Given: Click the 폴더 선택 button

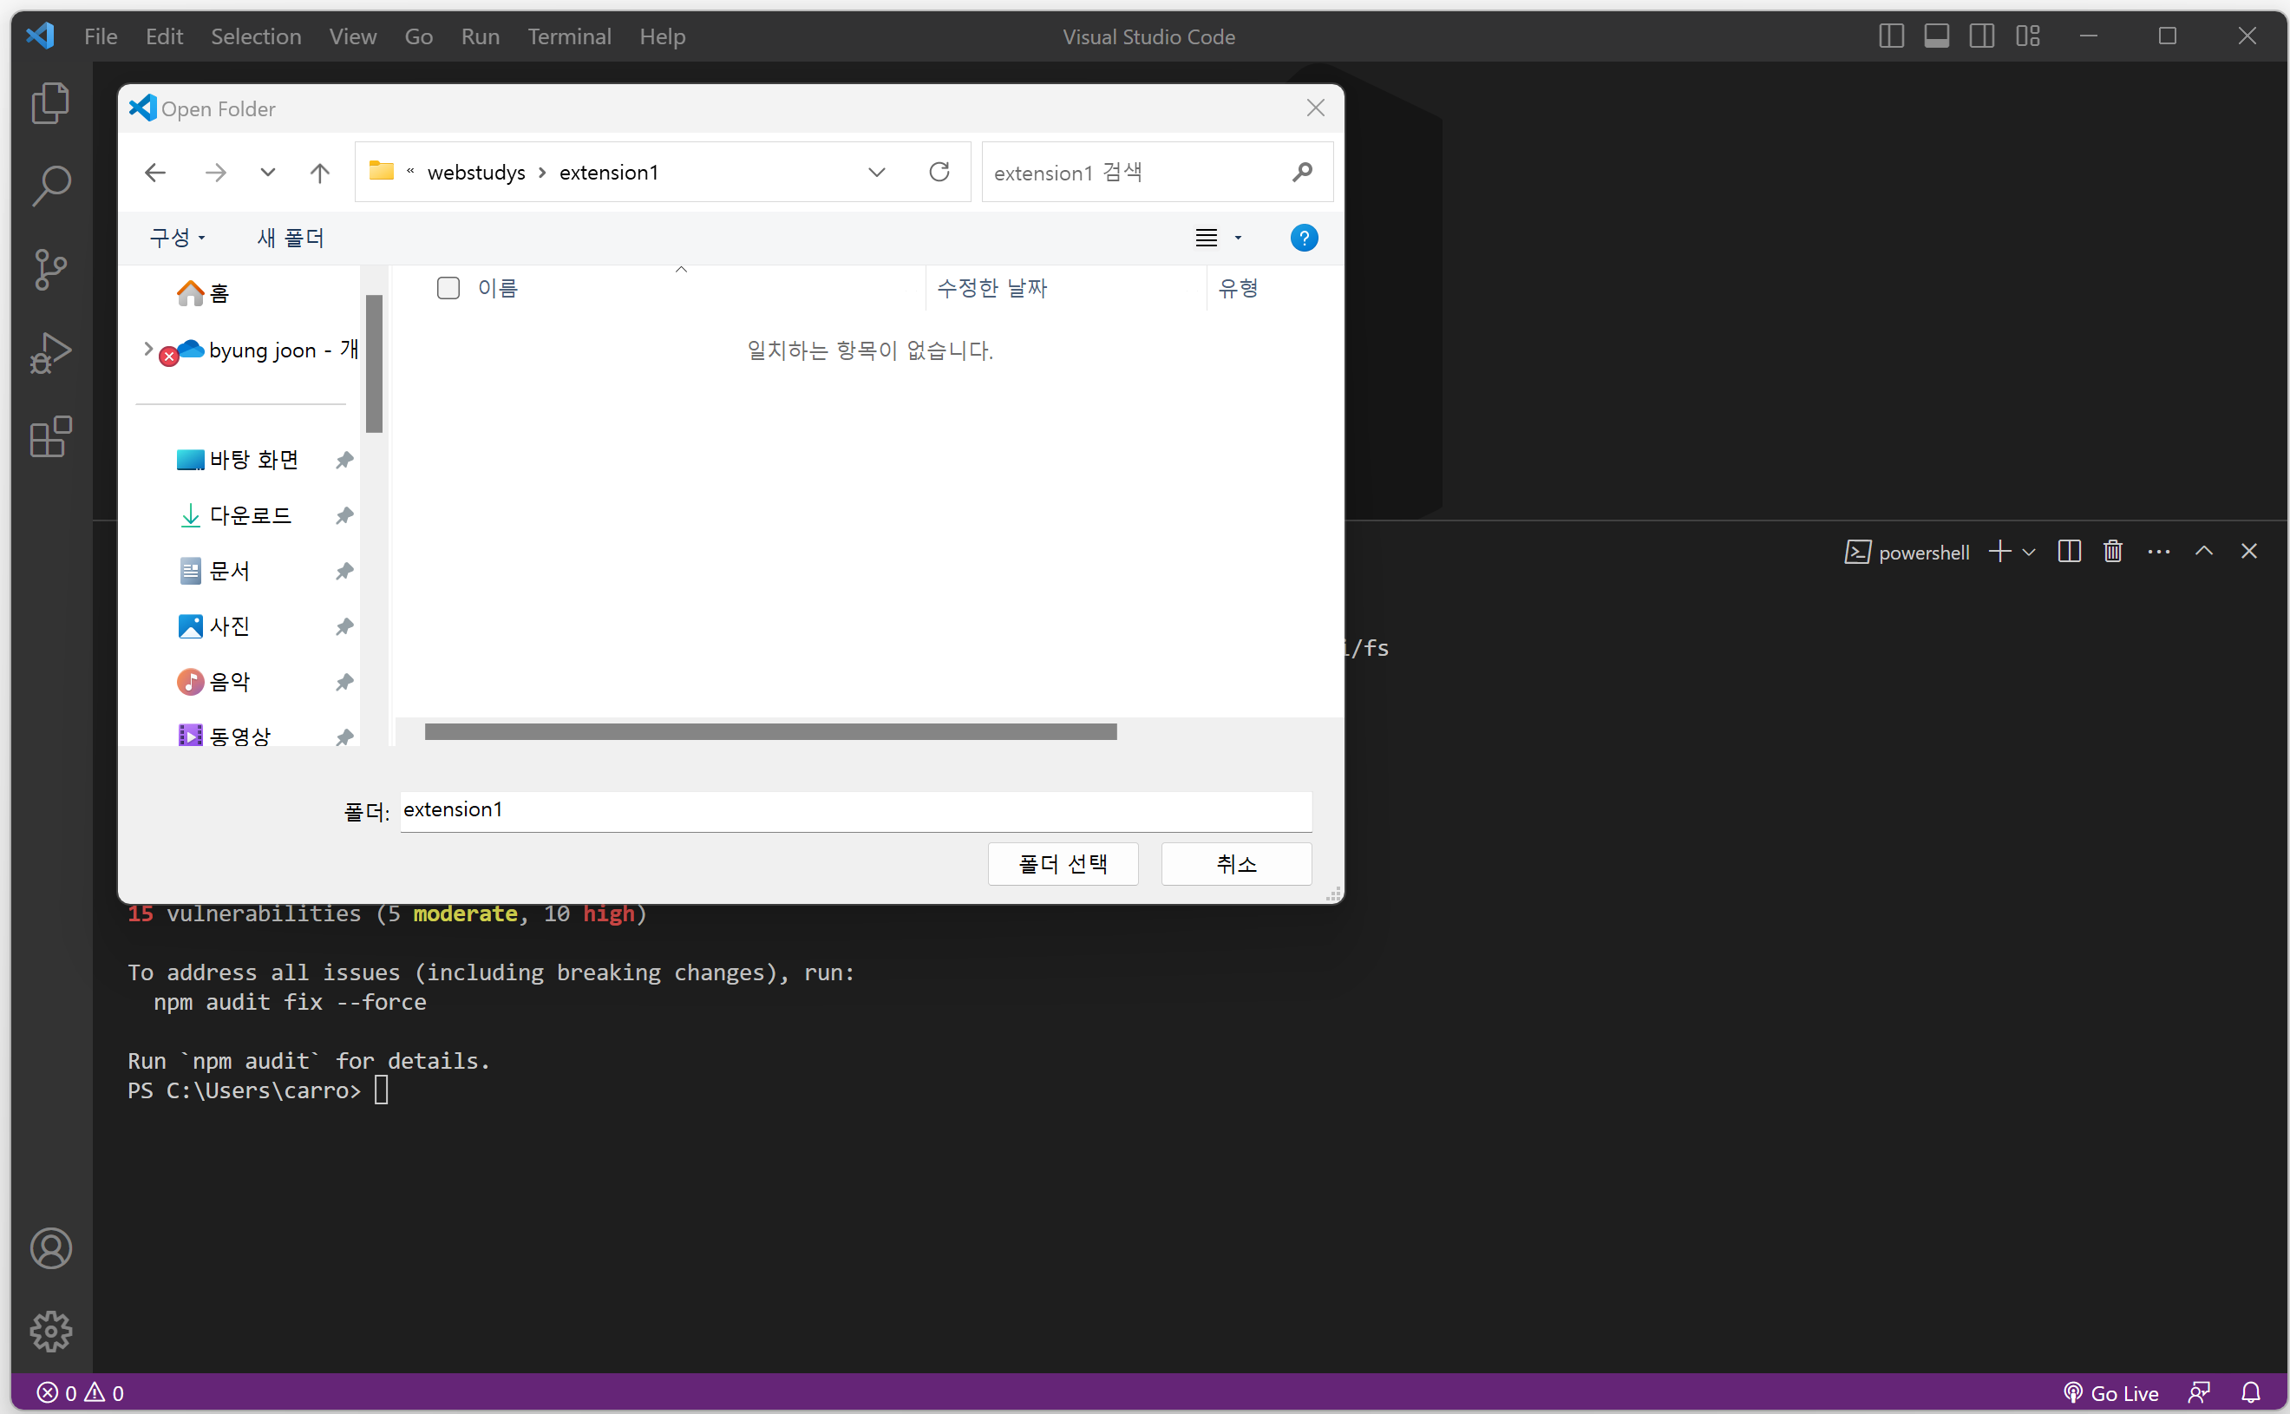Looking at the screenshot, I should coord(1063,863).
